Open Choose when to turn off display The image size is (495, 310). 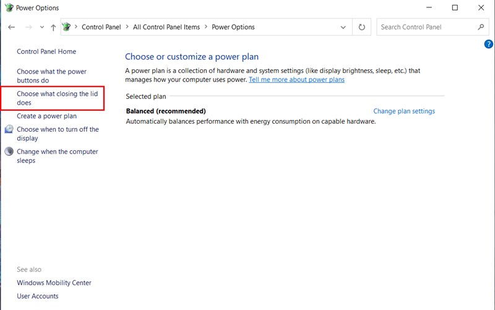tap(58, 134)
